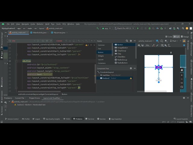This screenshot has width=193, height=145.
Task: Switch to the MainActivity.java tab
Action: click(x=40, y=33)
